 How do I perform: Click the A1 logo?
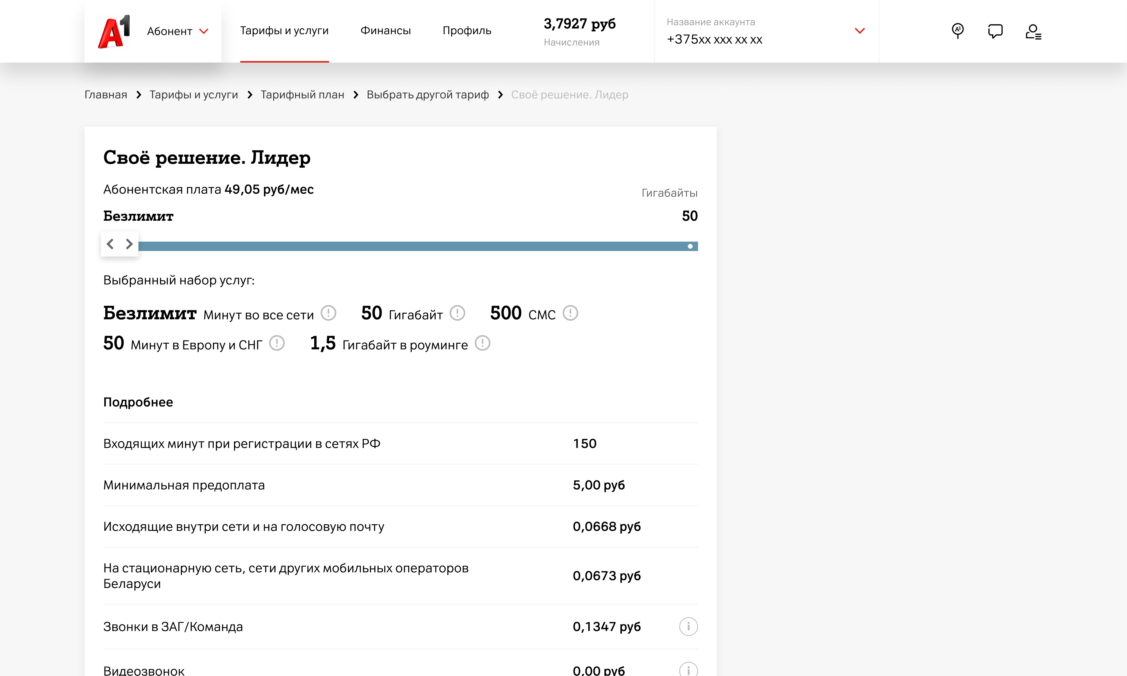point(114,31)
